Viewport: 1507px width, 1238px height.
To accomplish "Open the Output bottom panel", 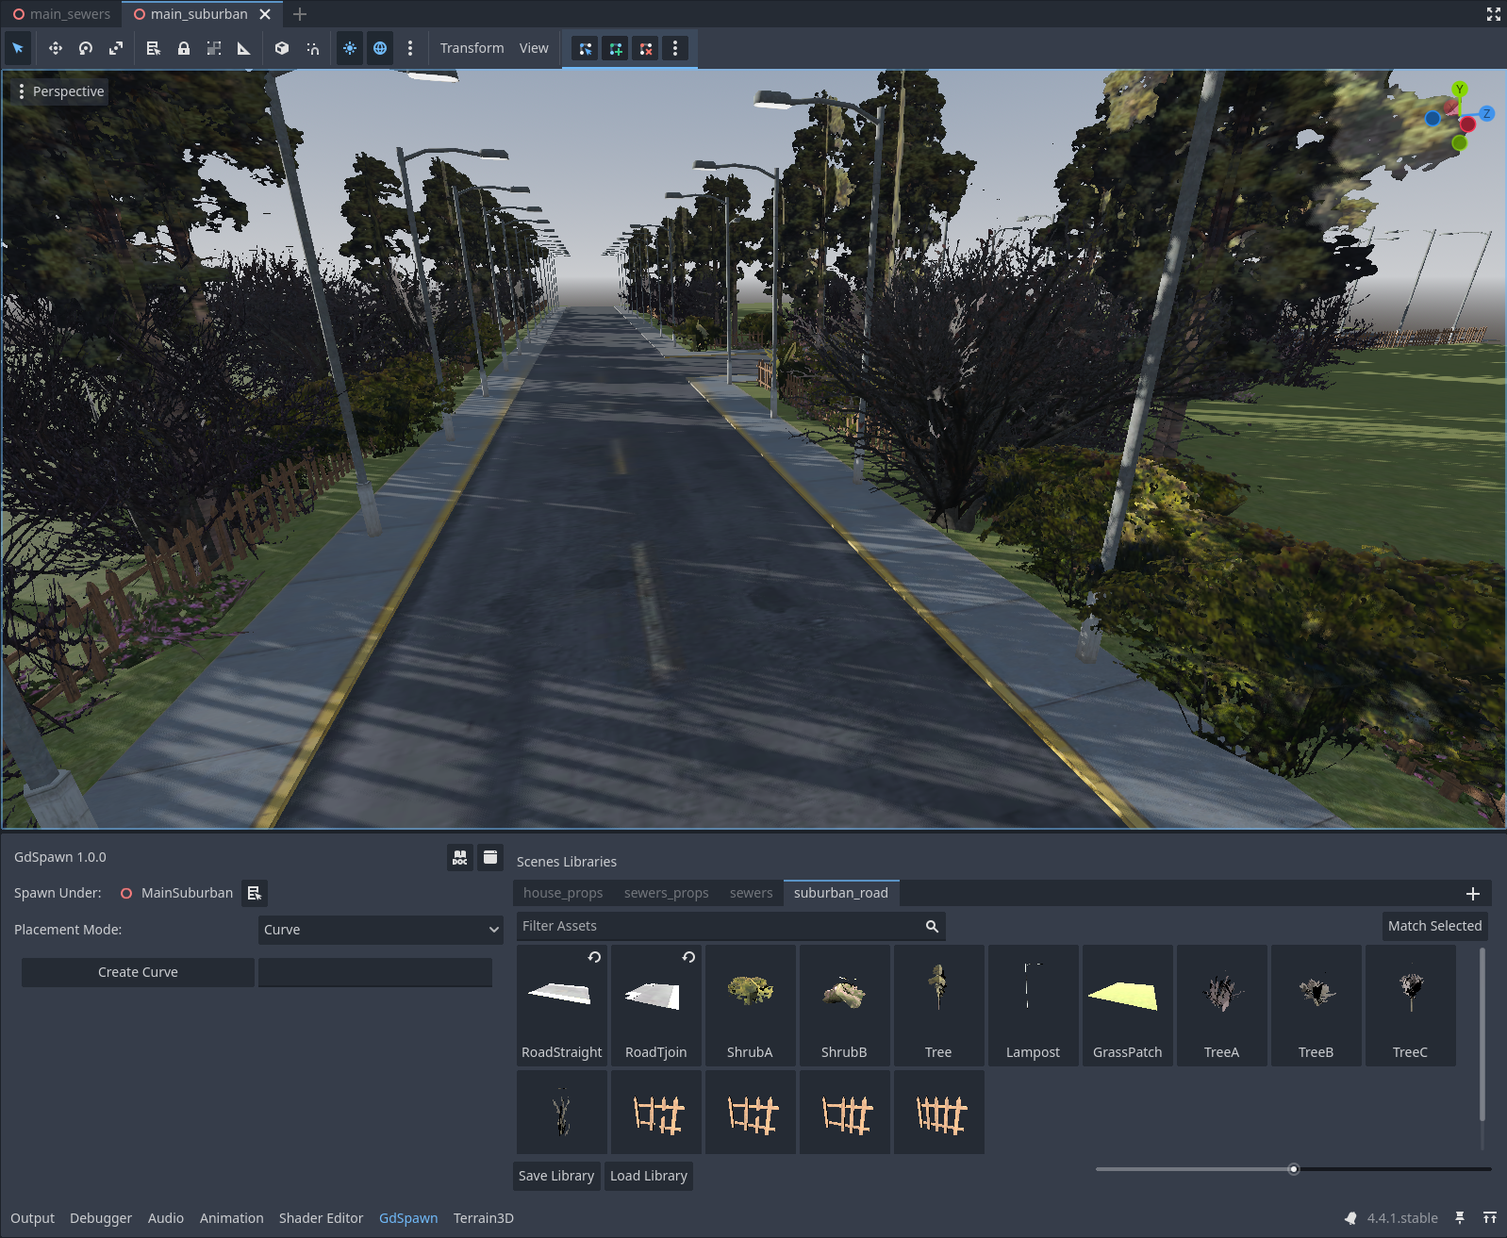I will click(33, 1218).
